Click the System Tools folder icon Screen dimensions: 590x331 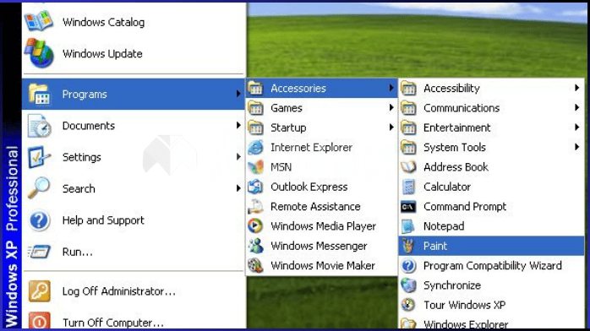point(408,147)
